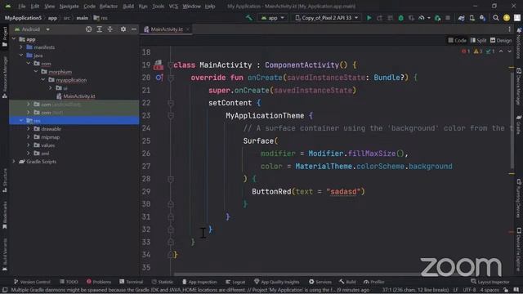This screenshot has height=294, width=523.
Task: Click the UTF-8 encoding status entry
Action: [469, 290]
